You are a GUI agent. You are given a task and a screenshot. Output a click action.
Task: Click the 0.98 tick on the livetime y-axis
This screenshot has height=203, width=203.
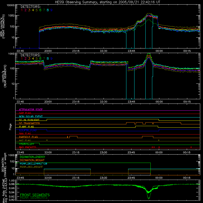coord(12,184)
